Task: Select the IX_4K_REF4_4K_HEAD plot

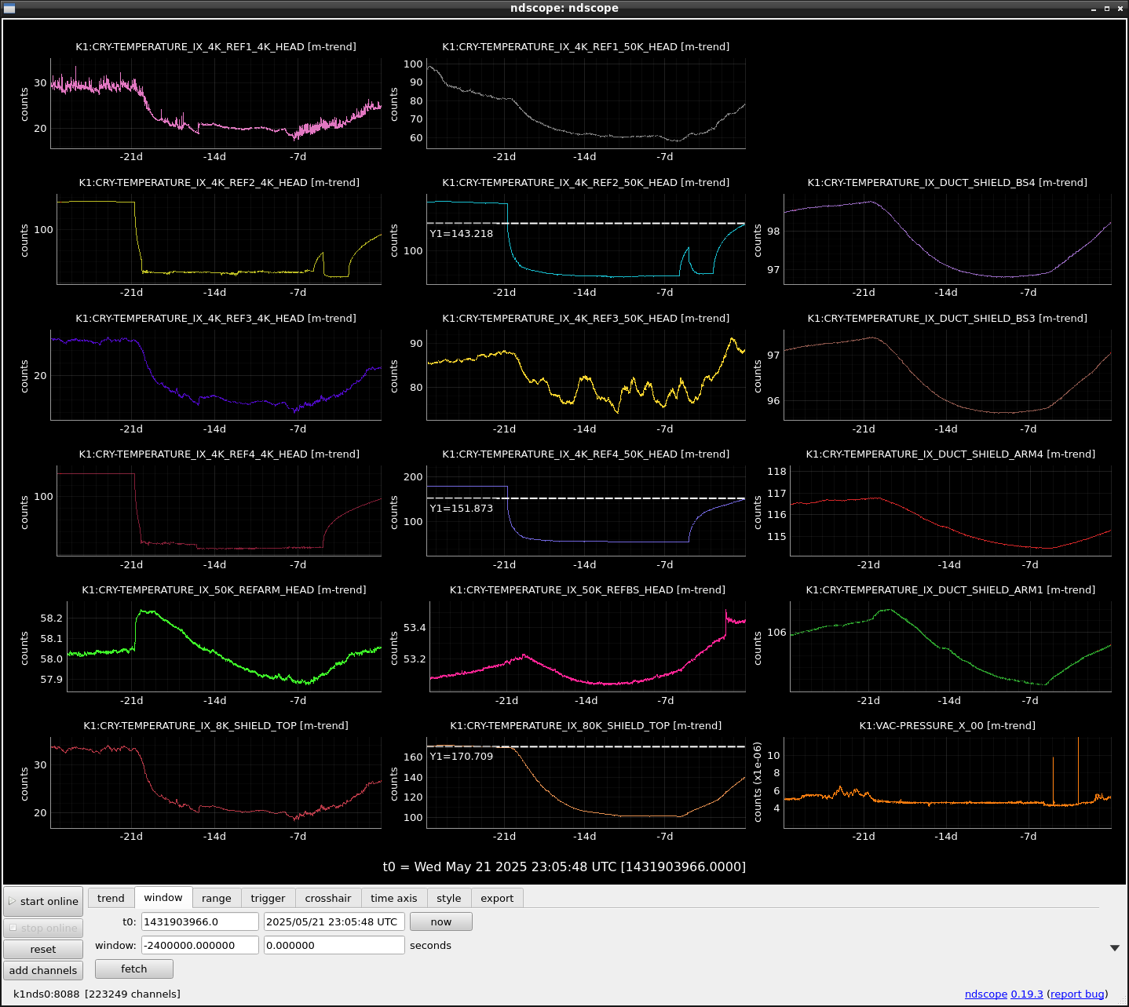Action: click(219, 510)
